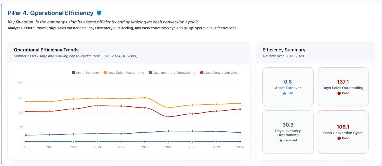This screenshot has height=166, width=382.
Task: Select the 2024 Days Inventory data point
Action: 240,133
